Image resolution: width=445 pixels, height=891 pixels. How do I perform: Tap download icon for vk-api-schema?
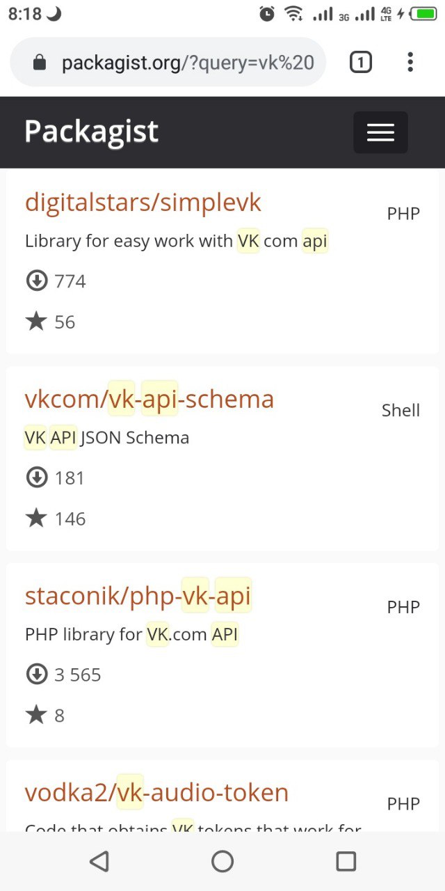click(36, 478)
